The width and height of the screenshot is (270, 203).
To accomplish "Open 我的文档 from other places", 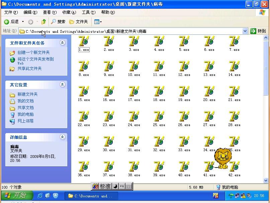I will click(x=25, y=101).
